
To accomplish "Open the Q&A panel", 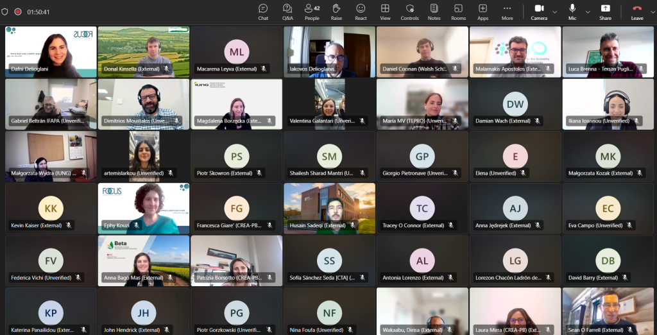I will (x=287, y=12).
